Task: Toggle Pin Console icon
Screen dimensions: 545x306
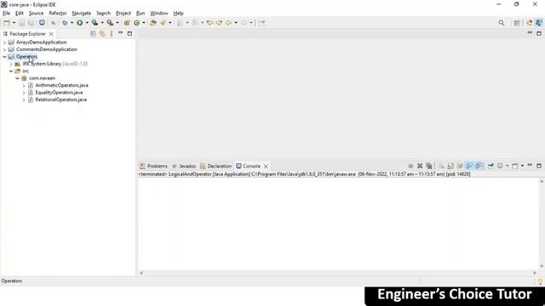Action: pyautogui.click(x=490, y=166)
